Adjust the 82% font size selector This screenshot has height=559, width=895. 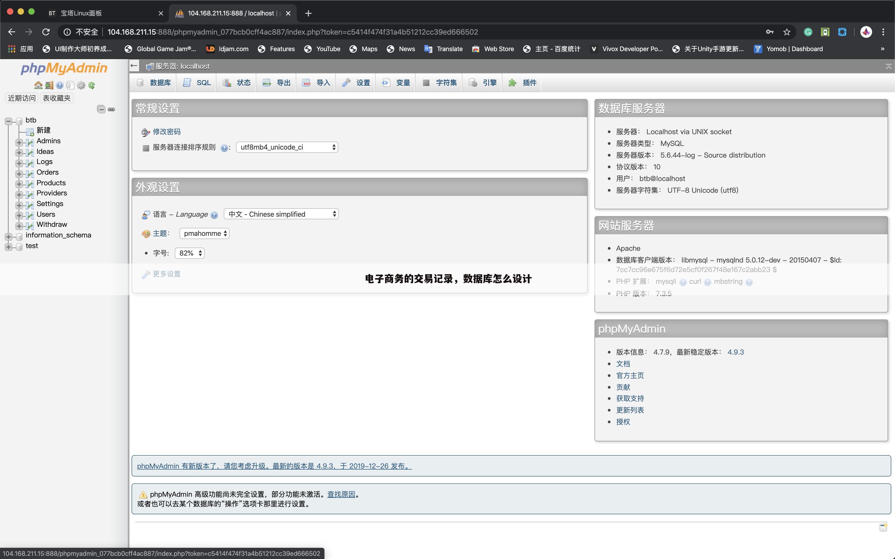(x=189, y=253)
